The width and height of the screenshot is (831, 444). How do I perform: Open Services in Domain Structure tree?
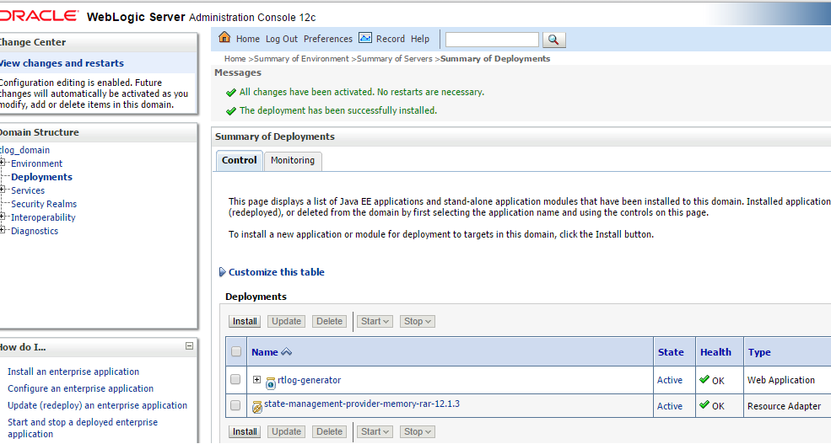point(28,190)
